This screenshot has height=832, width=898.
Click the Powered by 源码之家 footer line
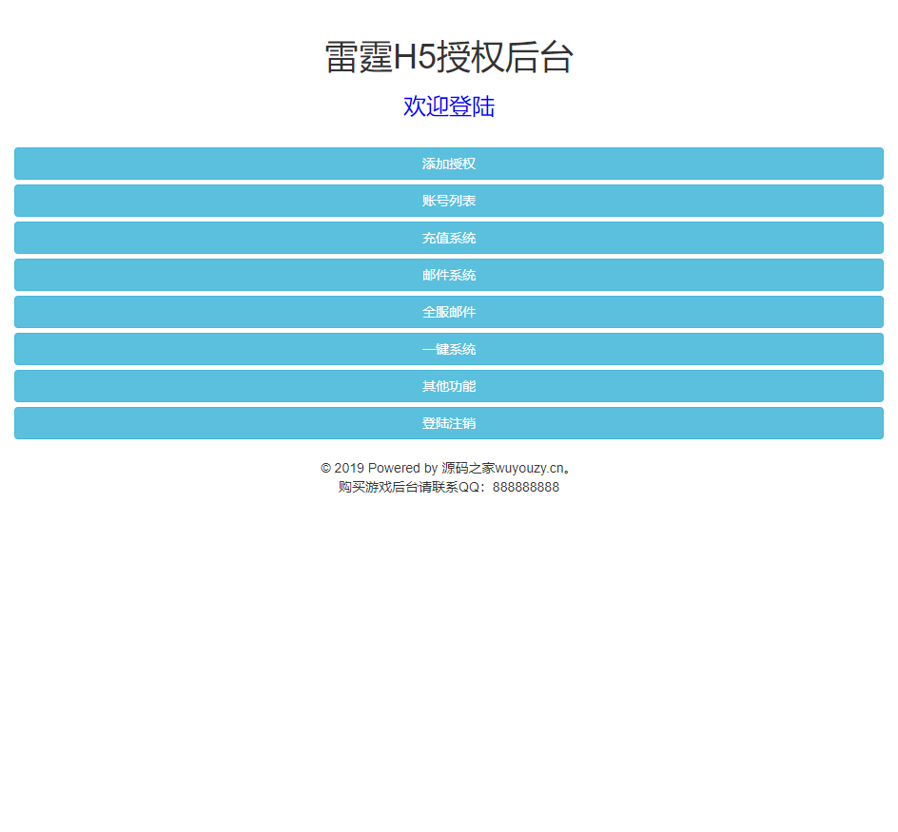click(446, 468)
